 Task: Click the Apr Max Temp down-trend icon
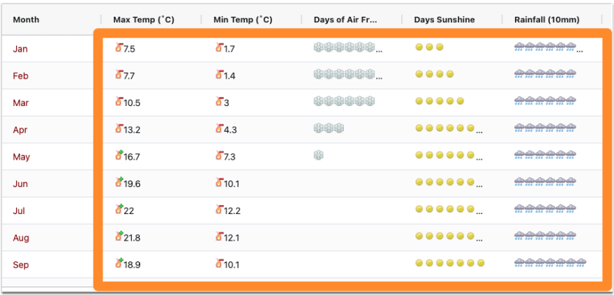click(x=119, y=129)
